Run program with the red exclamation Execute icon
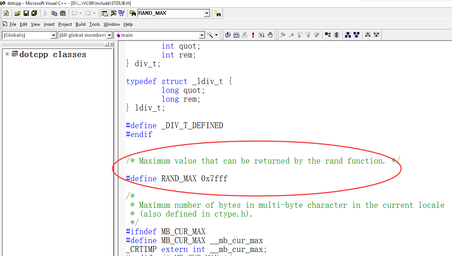 [253, 35]
